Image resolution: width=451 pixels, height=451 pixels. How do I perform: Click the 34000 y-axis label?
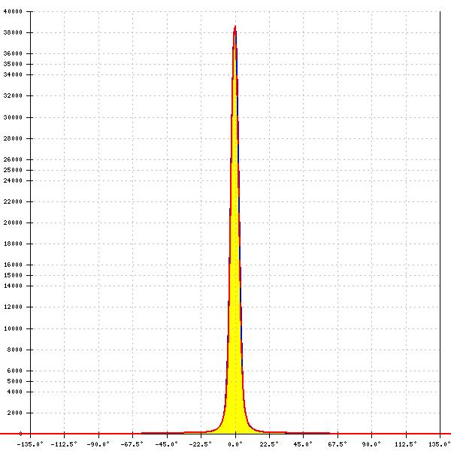13,74
